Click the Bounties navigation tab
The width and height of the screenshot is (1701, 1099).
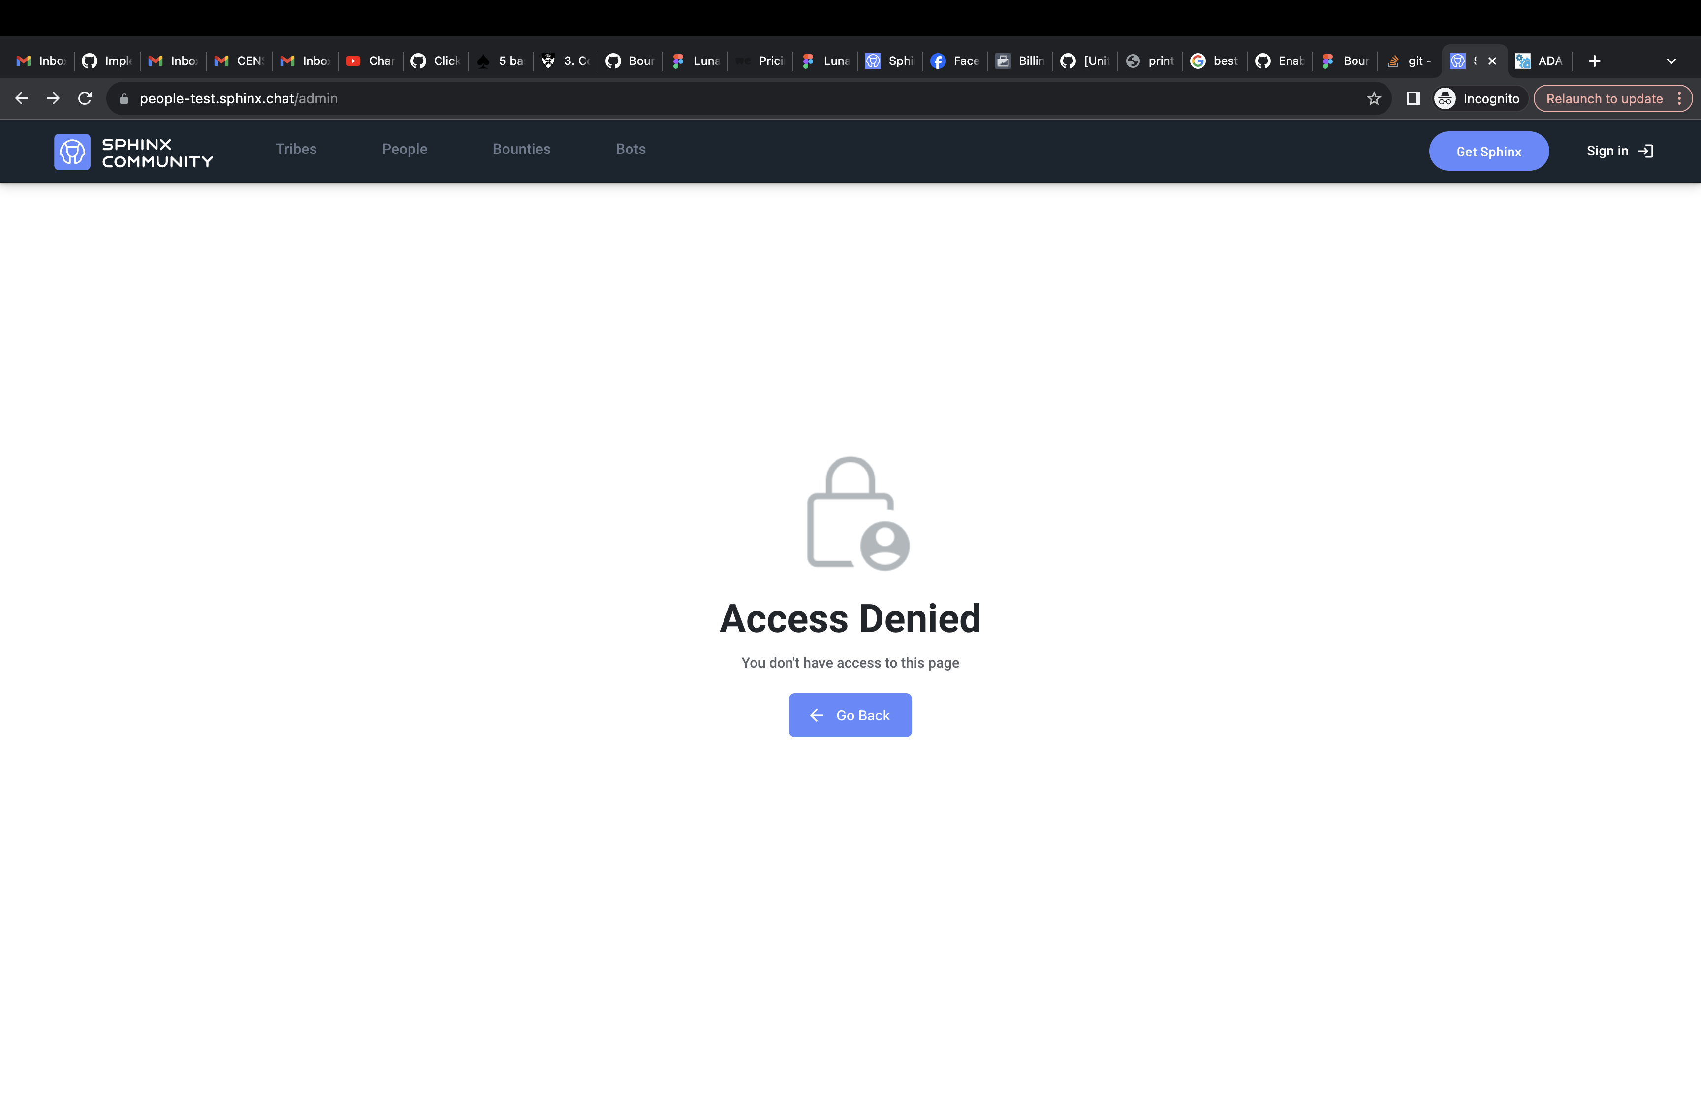tap(521, 149)
